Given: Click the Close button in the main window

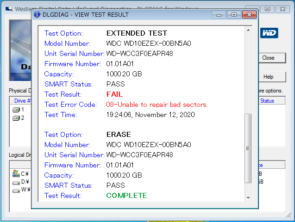Looking at the screenshot, I should coord(272,58).
